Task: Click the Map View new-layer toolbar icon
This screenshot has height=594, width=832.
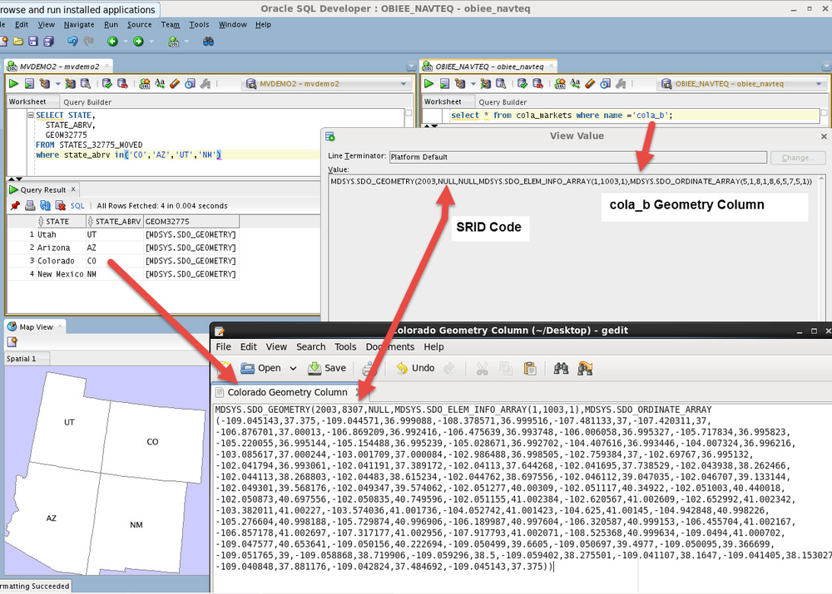Action: [x=12, y=342]
